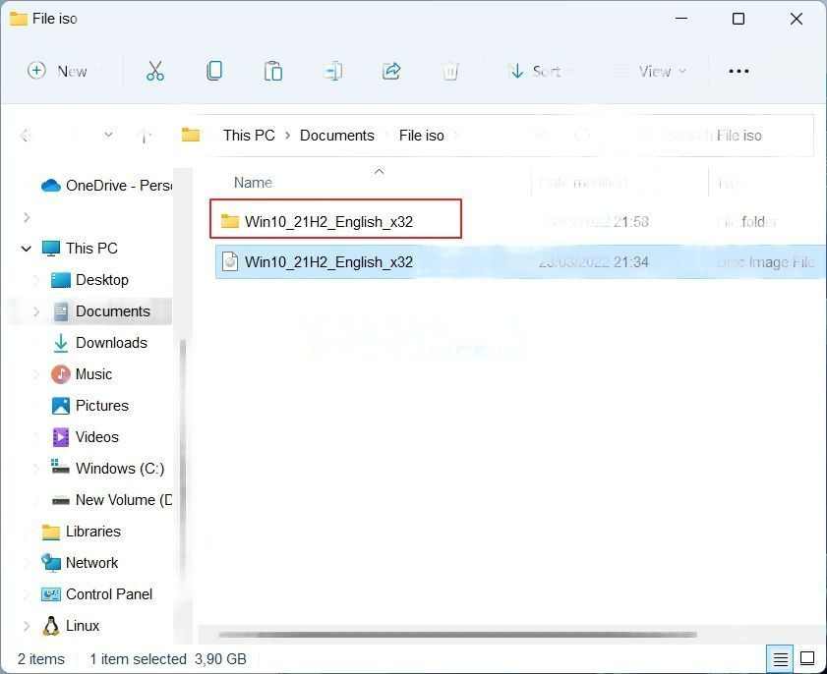
Task: Click the Paste clipboard icon
Action: pyautogui.click(x=273, y=71)
